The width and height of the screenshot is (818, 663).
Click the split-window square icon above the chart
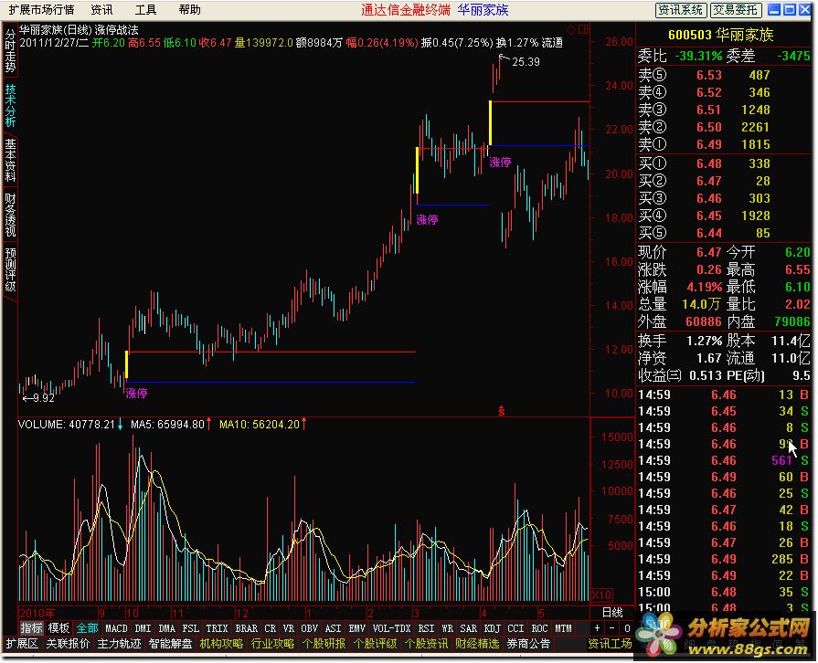583,30
